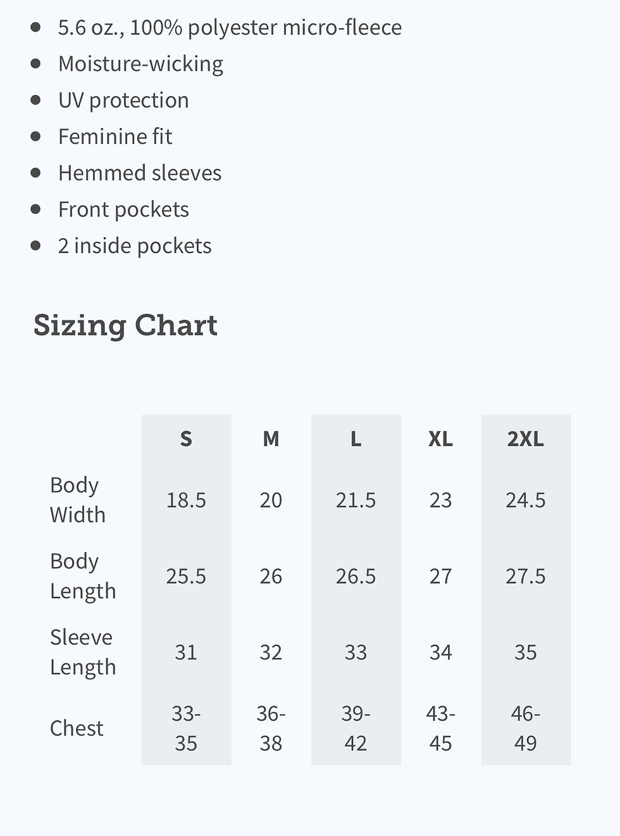Click the Moisture-wicking bullet text
Screen dimensions: 620x836
point(140,64)
